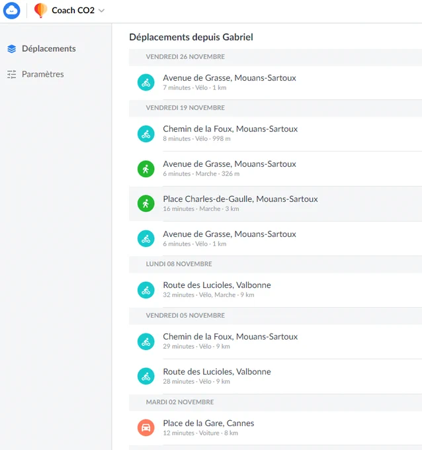Click walking icon for 326 m Avenue de Grasse trip
422x450 pixels.
click(x=146, y=169)
